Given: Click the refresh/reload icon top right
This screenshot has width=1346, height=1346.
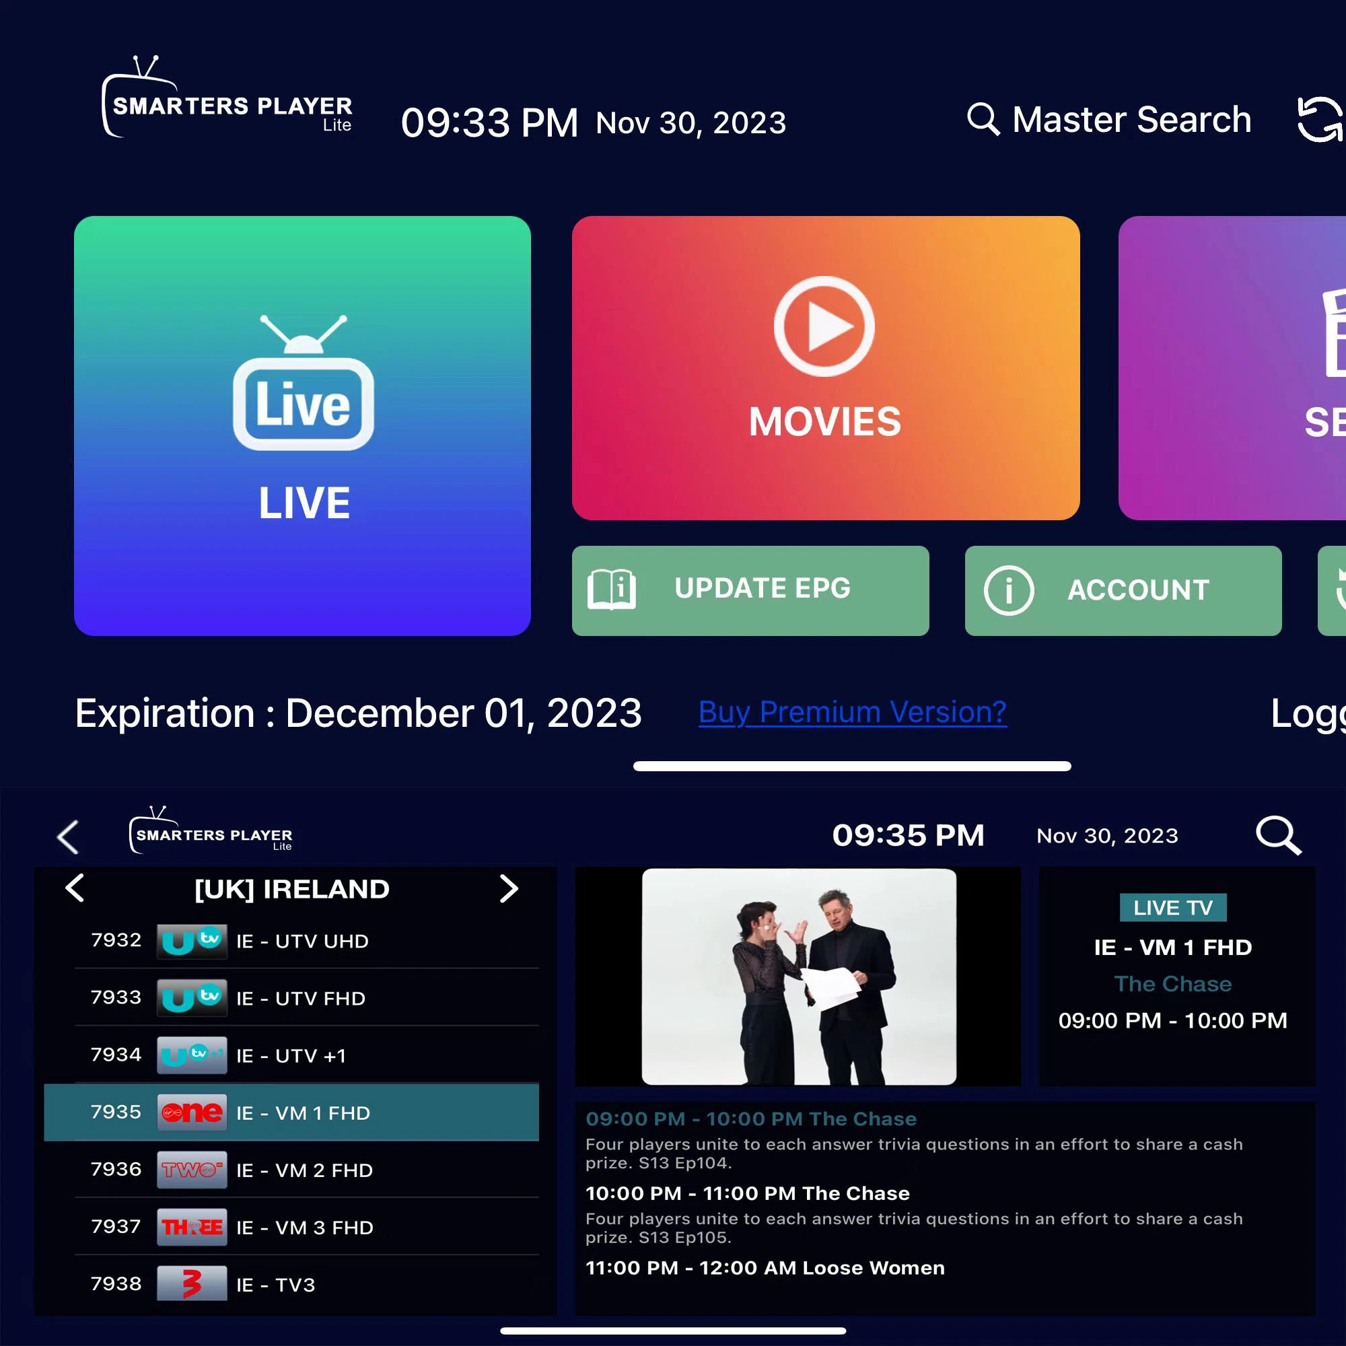Looking at the screenshot, I should [x=1321, y=120].
